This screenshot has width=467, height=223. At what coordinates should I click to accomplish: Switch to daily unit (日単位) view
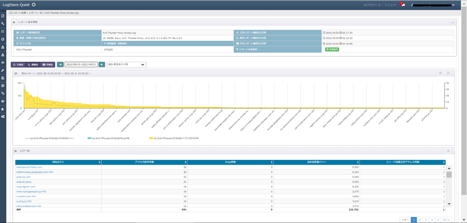[18, 65]
